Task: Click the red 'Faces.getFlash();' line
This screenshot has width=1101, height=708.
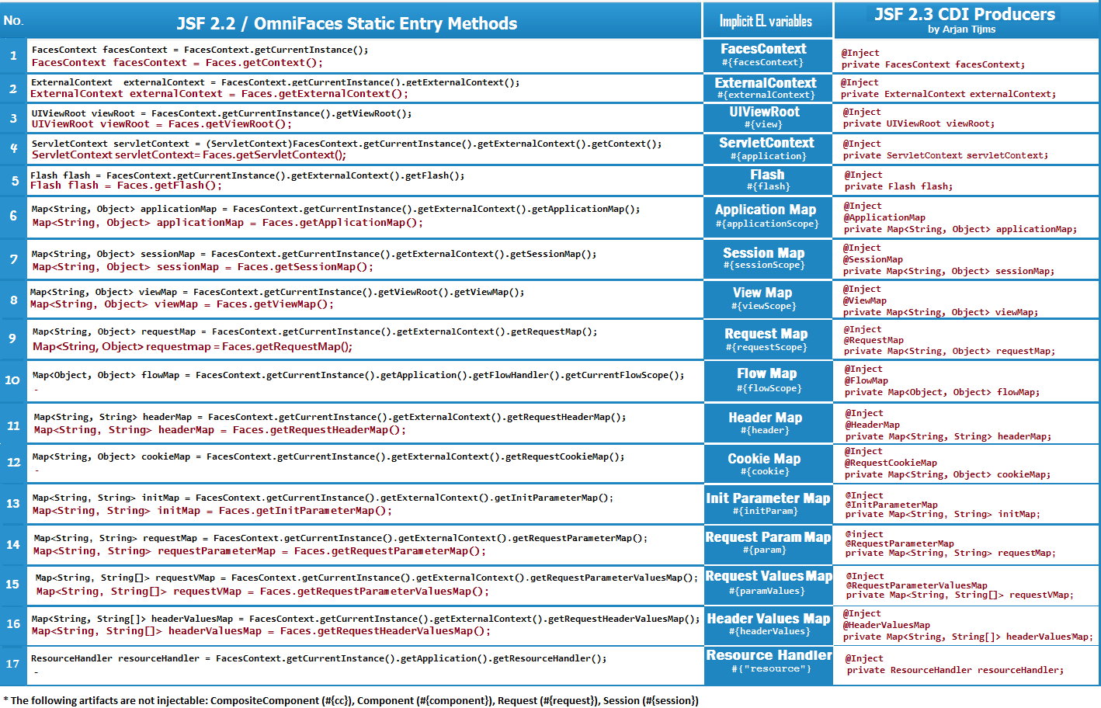Action: 127,186
